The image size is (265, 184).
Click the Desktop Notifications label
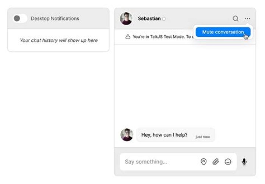tap(55, 19)
